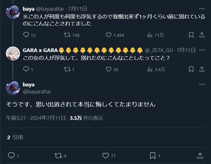Bookmark GARA x GARA's tweet
The height and width of the screenshot is (164, 211).
point(191,69)
